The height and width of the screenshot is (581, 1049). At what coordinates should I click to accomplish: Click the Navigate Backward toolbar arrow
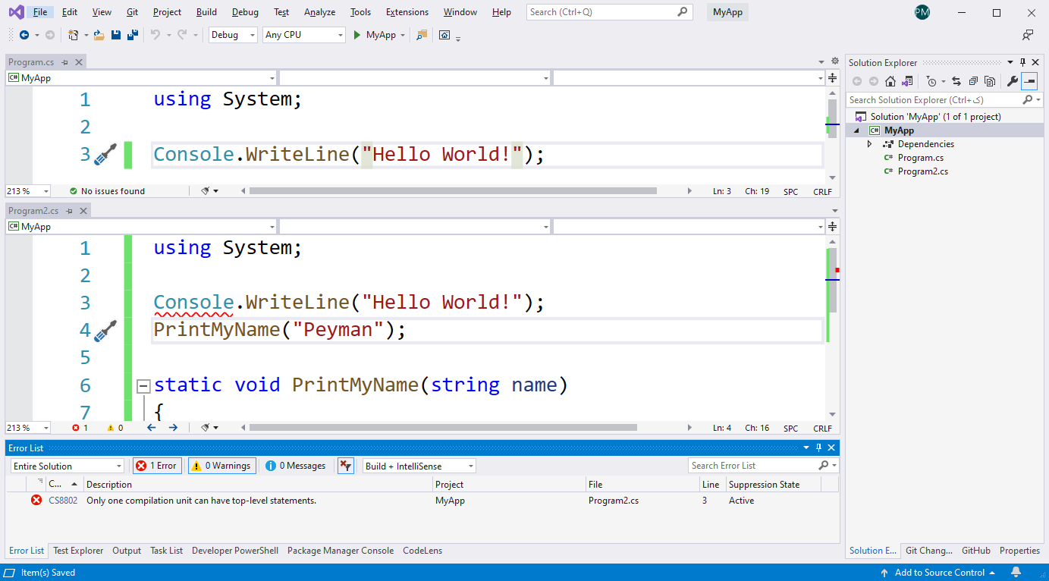point(24,35)
